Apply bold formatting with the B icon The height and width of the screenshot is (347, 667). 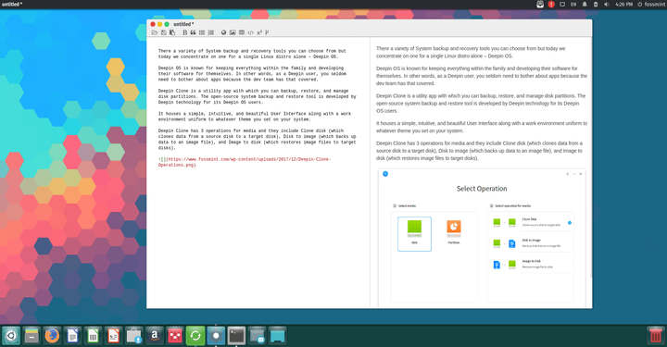[x=184, y=32]
